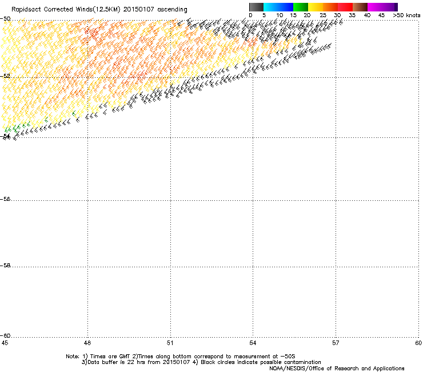Image resolution: width=423 pixels, height=372 pixels.
Task: Click the '25' label under the color bar
Action: pos(323,15)
